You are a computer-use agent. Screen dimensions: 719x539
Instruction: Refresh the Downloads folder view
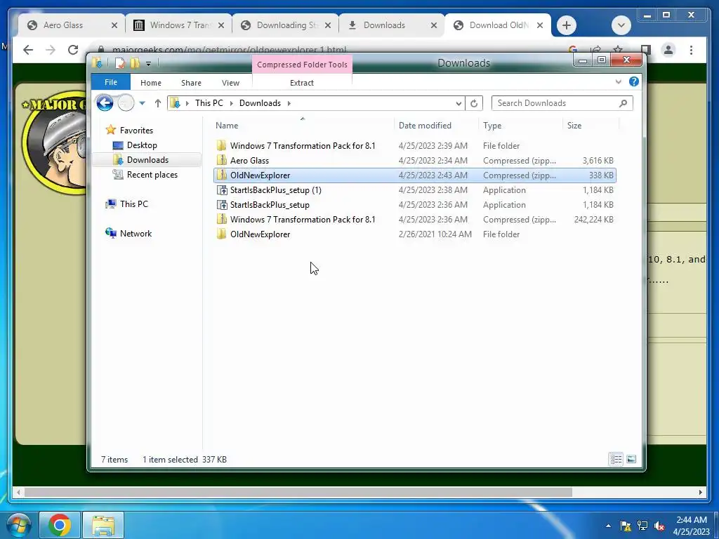point(474,103)
